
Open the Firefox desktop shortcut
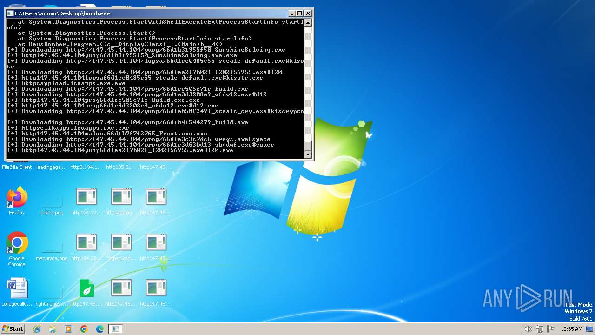tap(17, 201)
